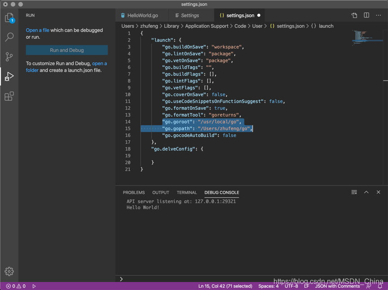
Task: Click the errors and warnings status indicator
Action: 16,286
